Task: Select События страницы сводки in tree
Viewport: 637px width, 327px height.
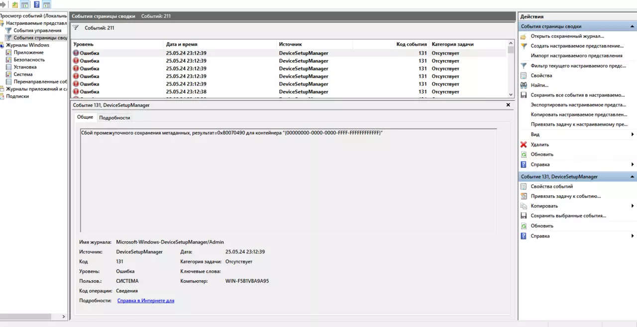Action: [40, 38]
